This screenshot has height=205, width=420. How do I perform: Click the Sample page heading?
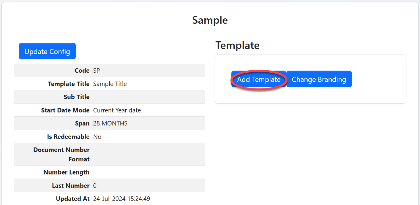pos(210,20)
